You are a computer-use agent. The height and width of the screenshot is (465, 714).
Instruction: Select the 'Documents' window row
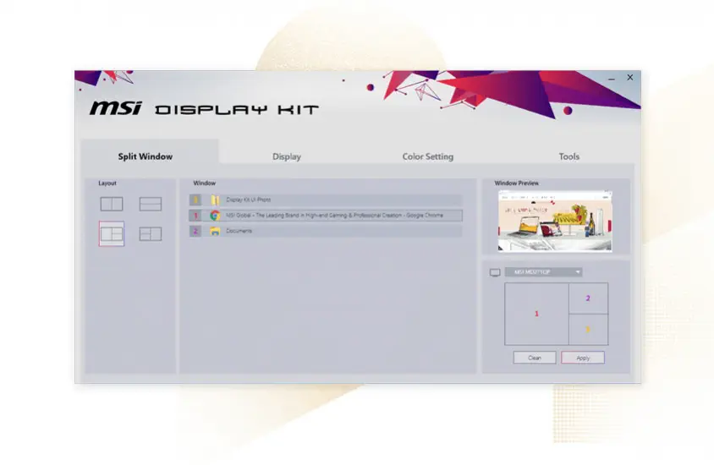point(326,231)
